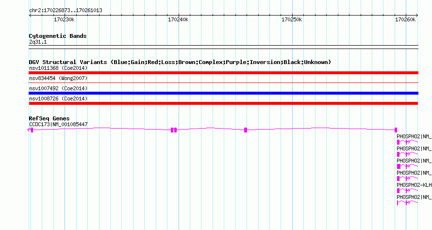Select the thin red line under nsv834454
This screenshot has width=432, height=230.
(x=223, y=82)
